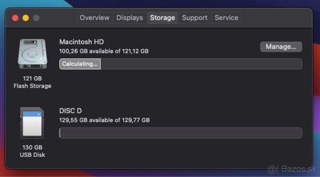Viewport: 320px width, 177px height.
Task: Click the Calculating storage usage bar
Action: (180, 64)
